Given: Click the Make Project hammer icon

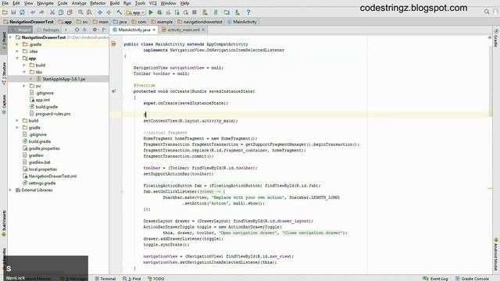Looking at the screenshot, I should [x=120, y=12].
